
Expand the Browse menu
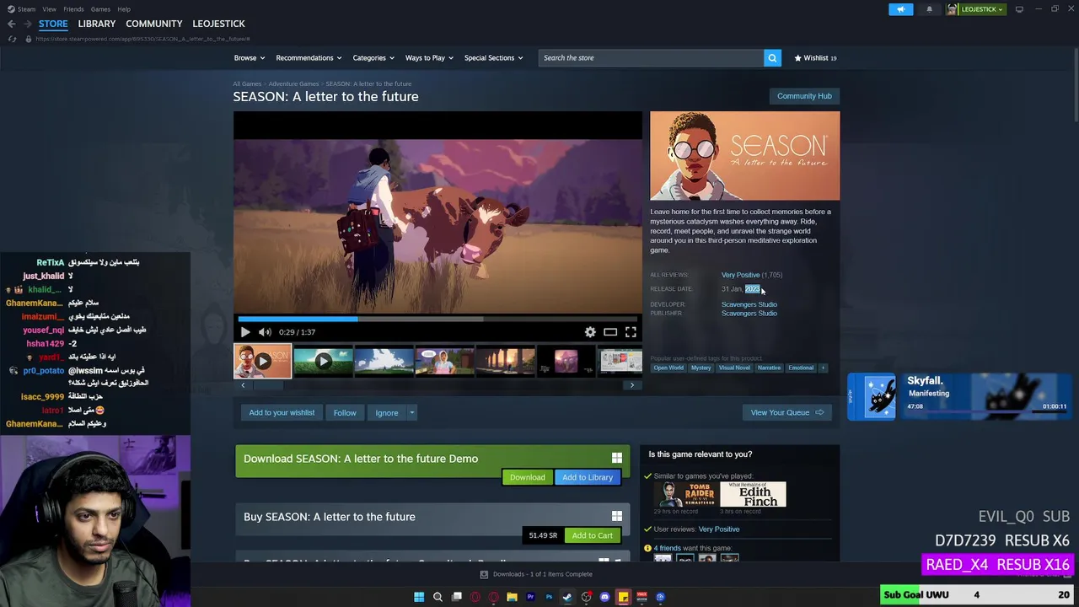click(250, 58)
